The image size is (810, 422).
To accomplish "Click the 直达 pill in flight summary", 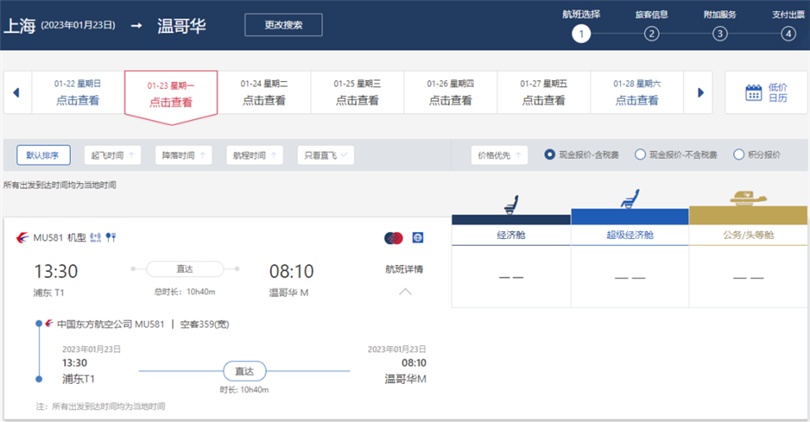I will pos(185,268).
